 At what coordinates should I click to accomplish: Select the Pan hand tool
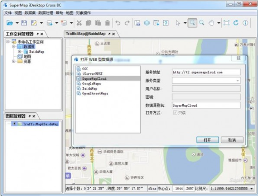click(x=212, y=23)
